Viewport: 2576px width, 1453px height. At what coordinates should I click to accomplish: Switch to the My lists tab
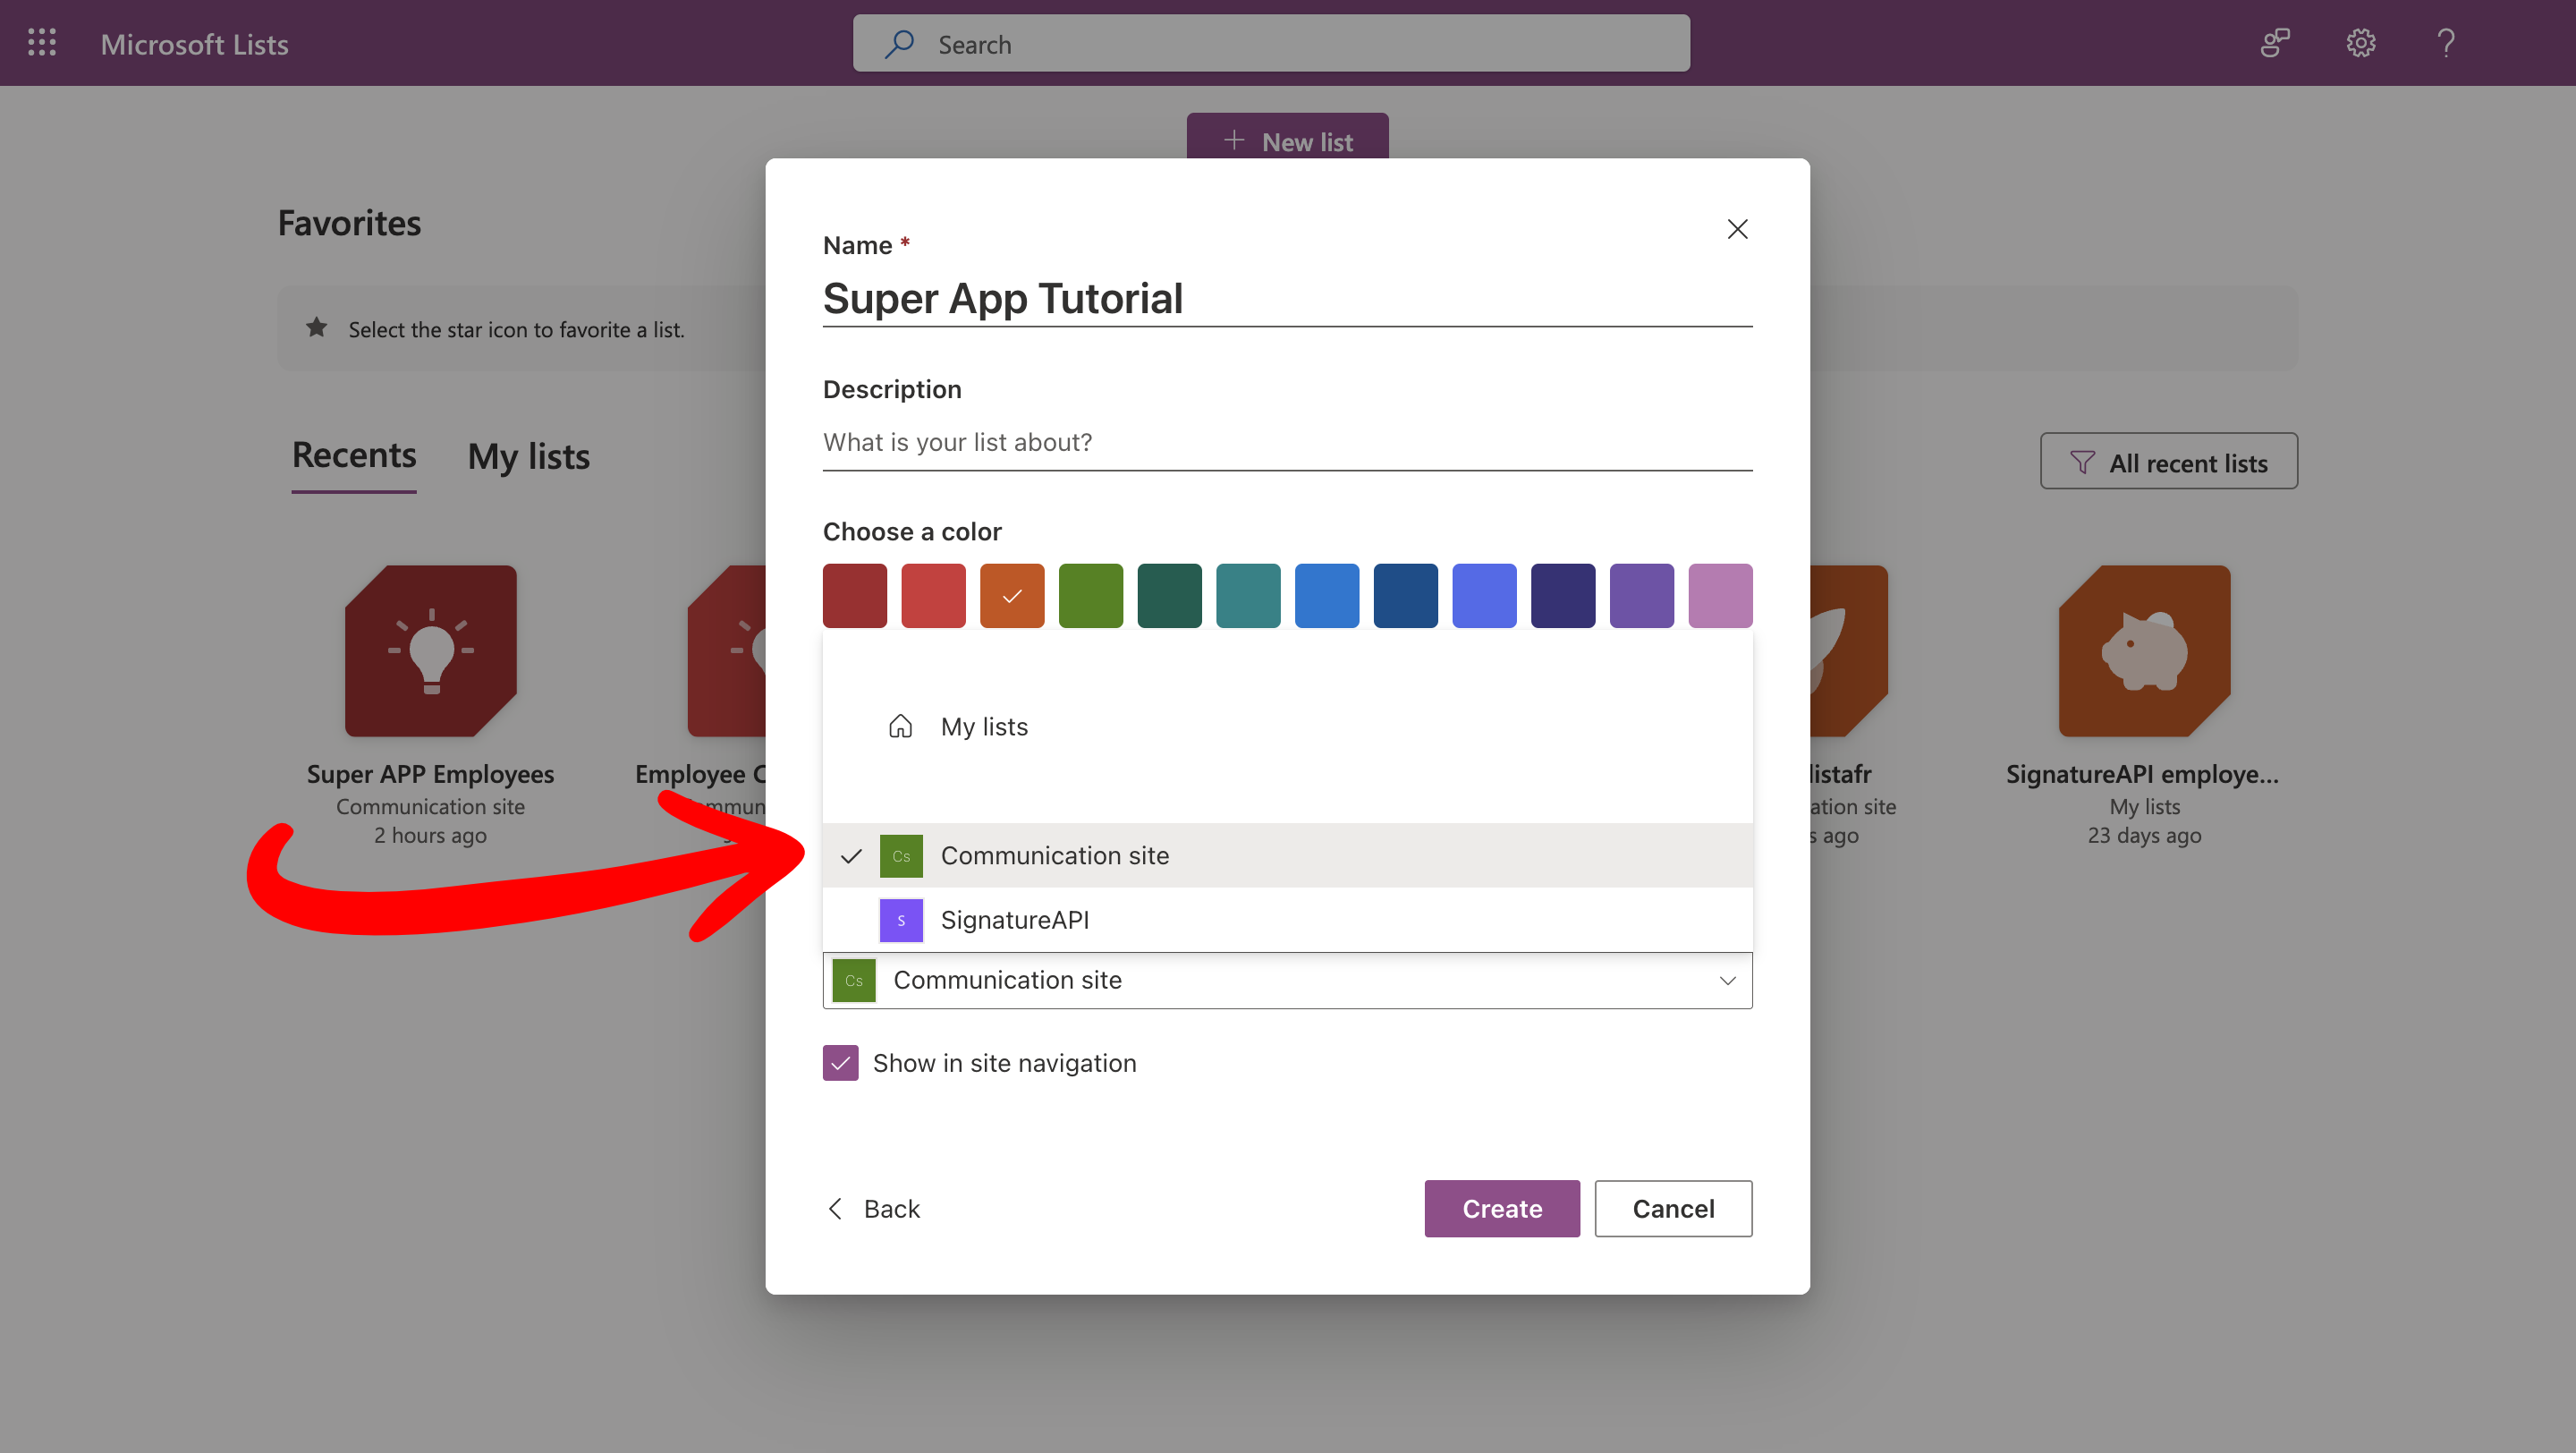tap(528, 457)
